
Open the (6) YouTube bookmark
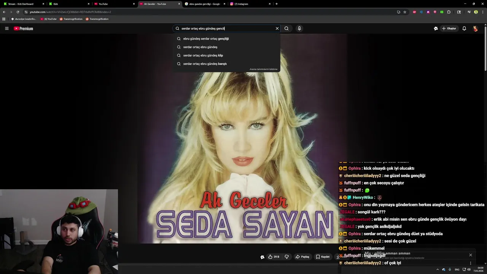click(49, 19)
